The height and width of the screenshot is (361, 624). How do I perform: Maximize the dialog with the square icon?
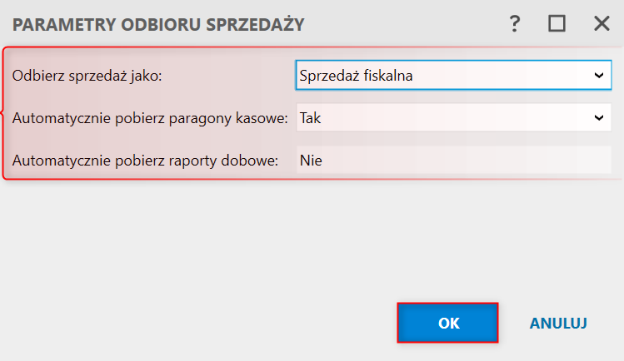557,24
